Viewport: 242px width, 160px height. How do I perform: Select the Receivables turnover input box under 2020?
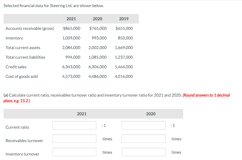click(143, 139)
